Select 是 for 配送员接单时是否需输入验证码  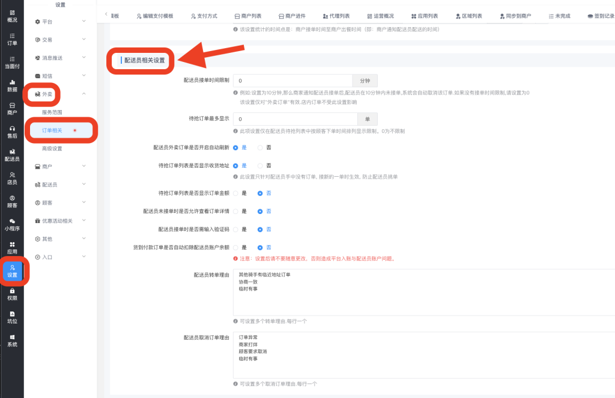(235, 229)
